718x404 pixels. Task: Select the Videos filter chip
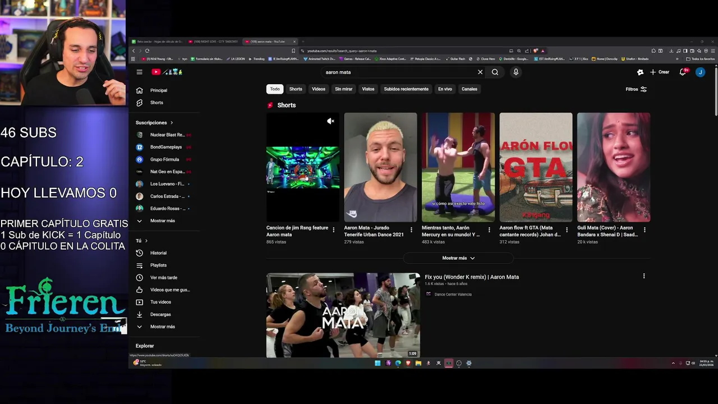coord(319,89)
